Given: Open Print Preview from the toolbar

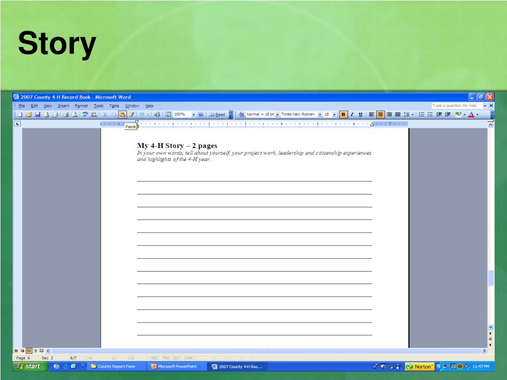Looking at the screenshot, I should click(74, 114).
